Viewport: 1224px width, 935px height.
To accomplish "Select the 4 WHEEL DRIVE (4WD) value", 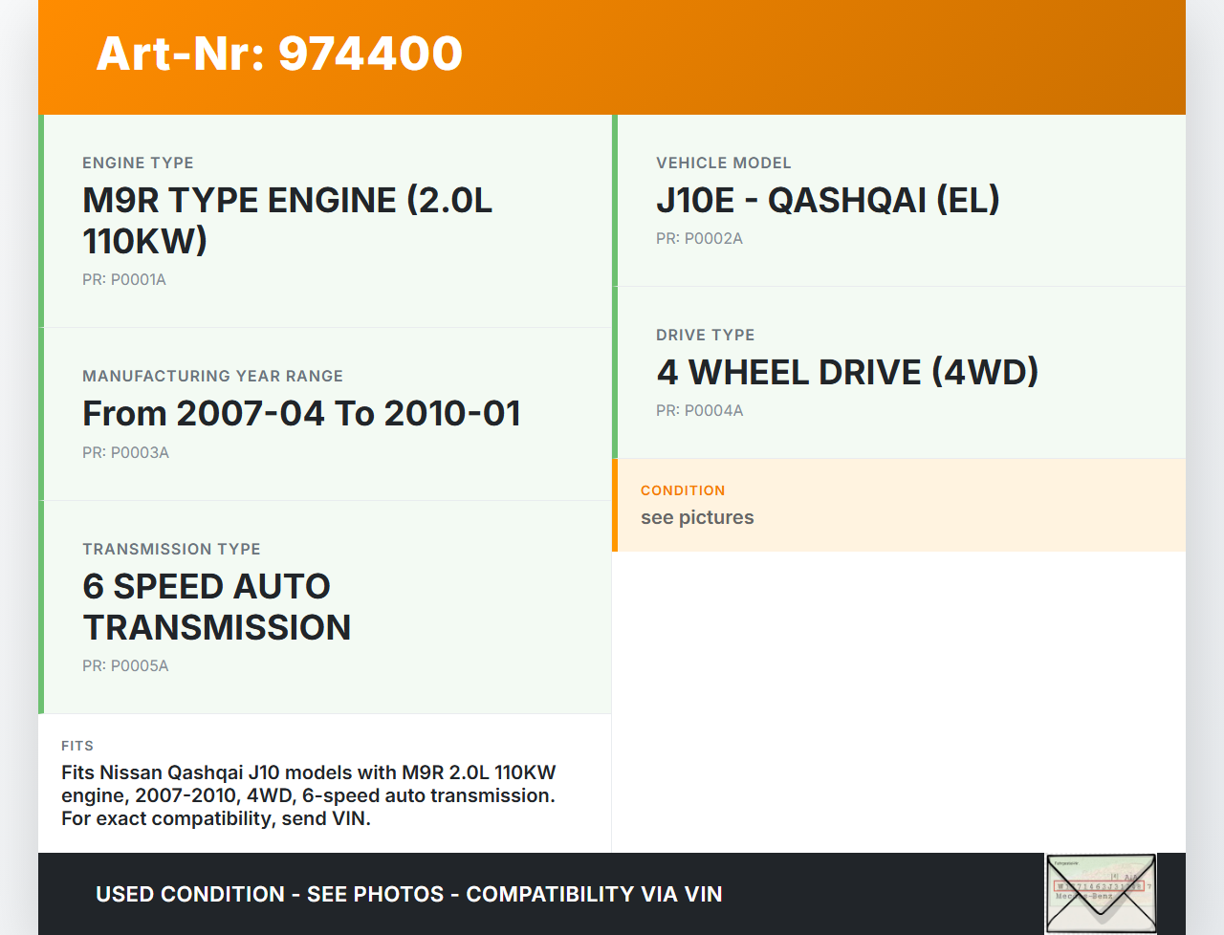I will click(847, 373).
